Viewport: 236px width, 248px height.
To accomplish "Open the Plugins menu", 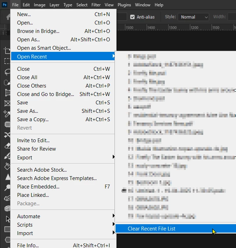I will [124, 5].
